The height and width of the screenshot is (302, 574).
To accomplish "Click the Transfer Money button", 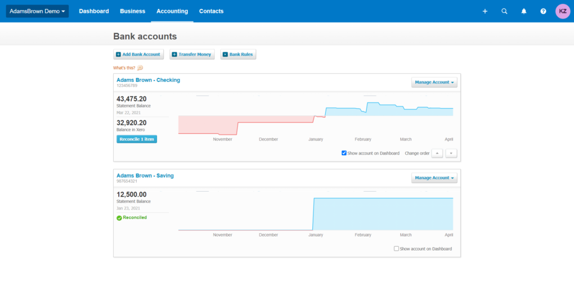I will point(192,54).
